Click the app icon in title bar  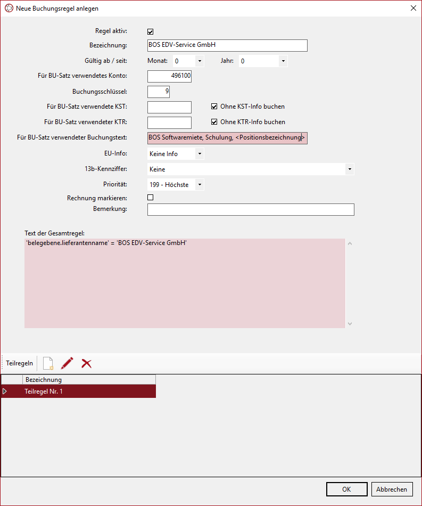click(x=8, y=9)
